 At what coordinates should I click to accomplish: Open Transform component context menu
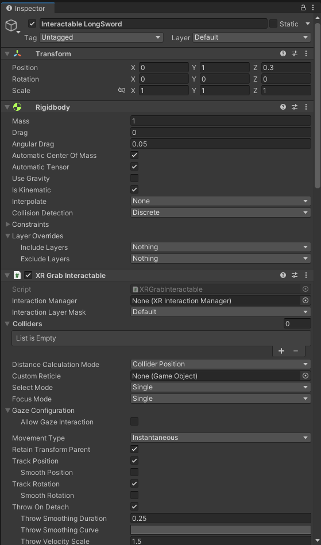click(306, 53)
